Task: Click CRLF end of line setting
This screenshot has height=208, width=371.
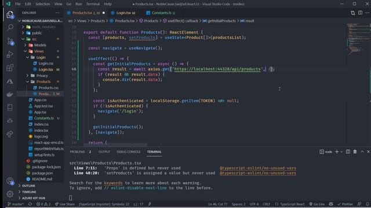Action: [267, 204]
